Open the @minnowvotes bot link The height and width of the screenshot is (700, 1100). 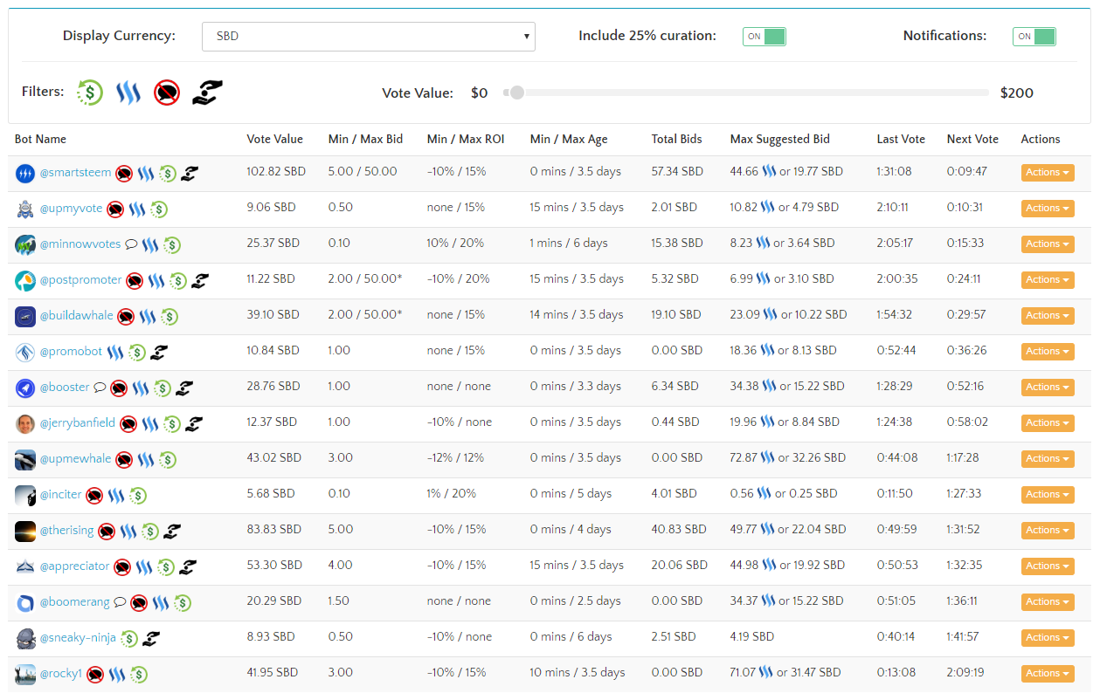(x=80, y=244)
